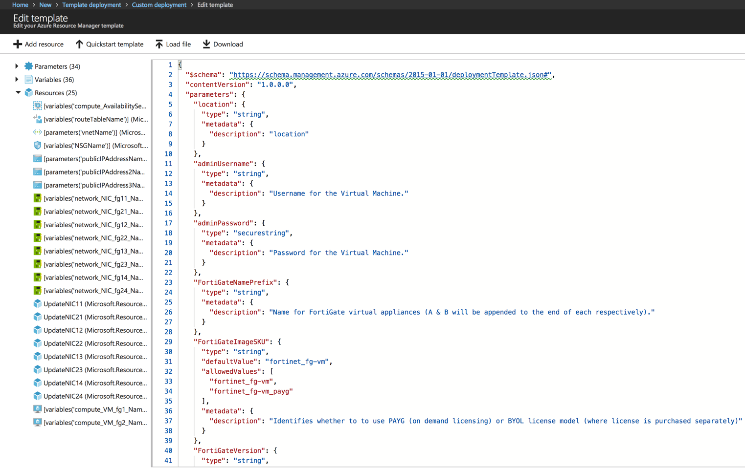
Task: Select the publicIPAddressName monitor icon
Action: pos(37,158)
